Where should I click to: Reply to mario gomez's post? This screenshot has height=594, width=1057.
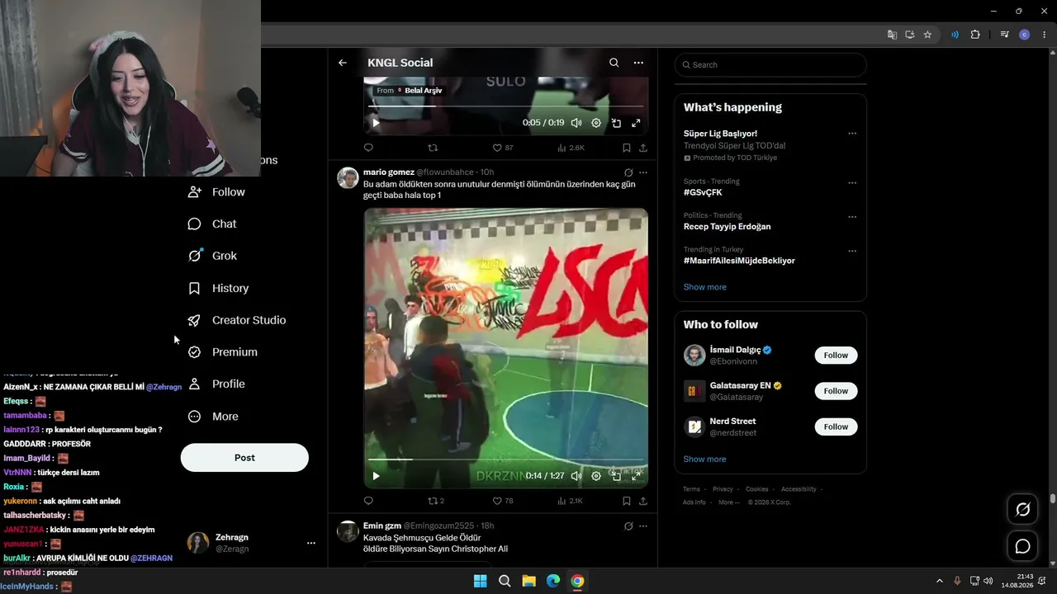pos(368,501)
